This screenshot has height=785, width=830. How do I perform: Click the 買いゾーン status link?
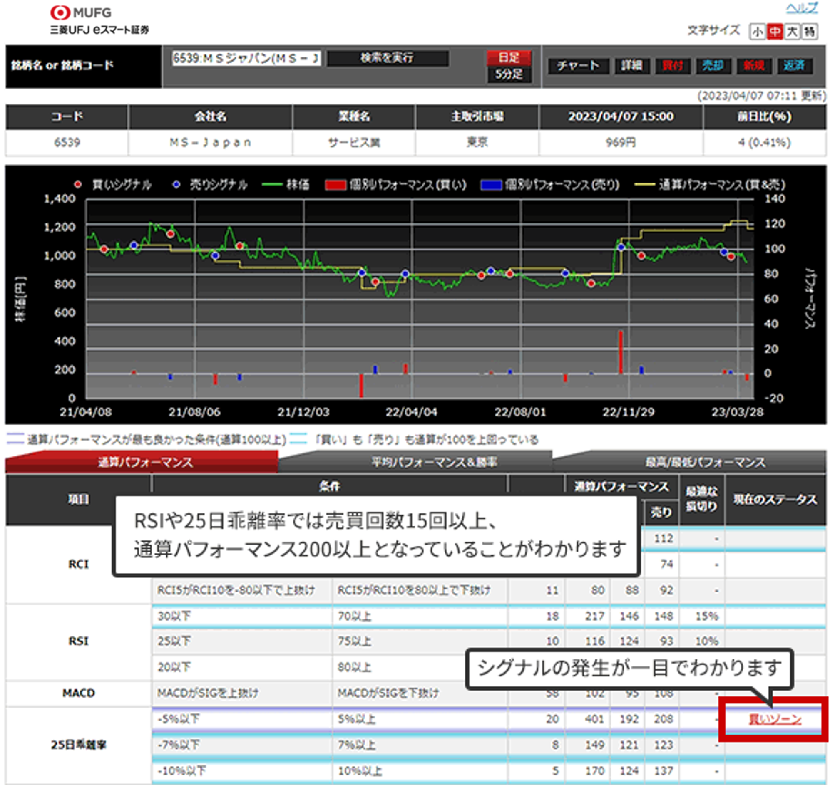point(774,719)
